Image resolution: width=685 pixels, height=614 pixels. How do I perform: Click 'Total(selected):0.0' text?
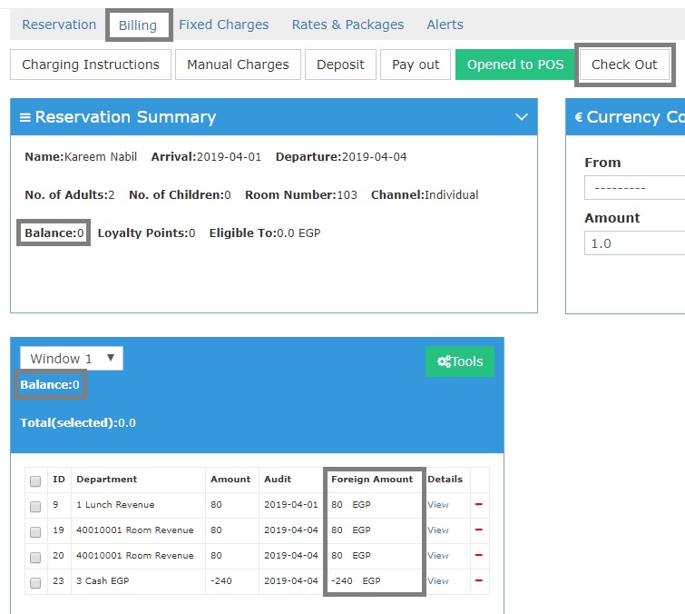78,423
